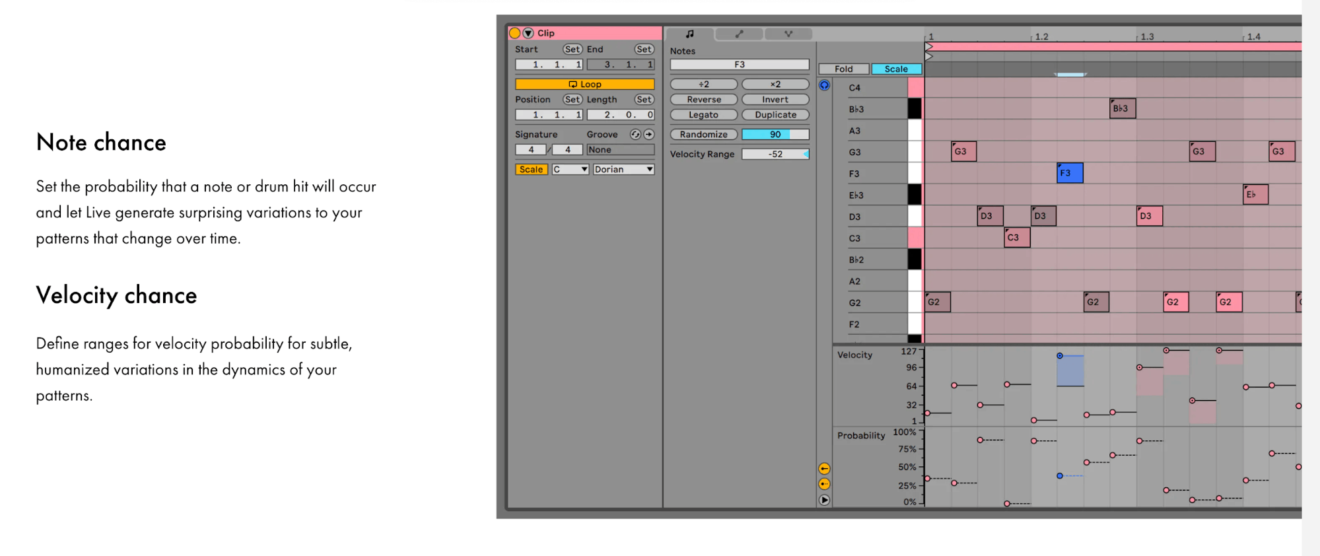Click the Probability lane label
The height and width of the screenshot is (556, 1320).
pos(861,436)
